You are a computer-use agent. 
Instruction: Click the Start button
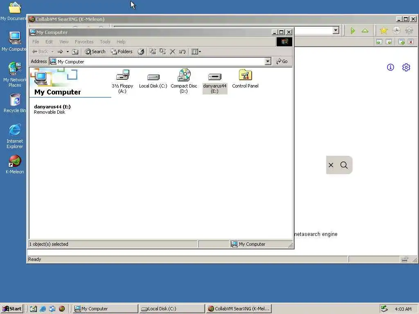12,309
